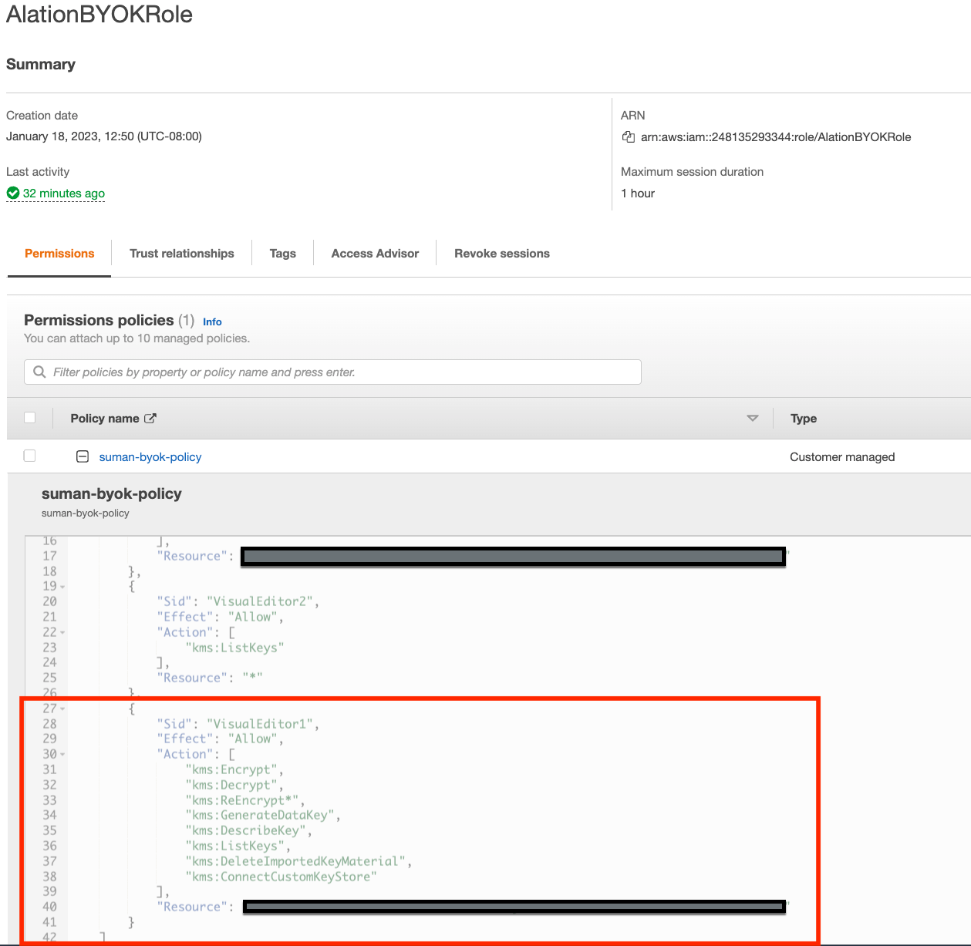Open the suman-byok-policy link
Viewport: 971px width, 946px height.
click(x=150, y=456)
